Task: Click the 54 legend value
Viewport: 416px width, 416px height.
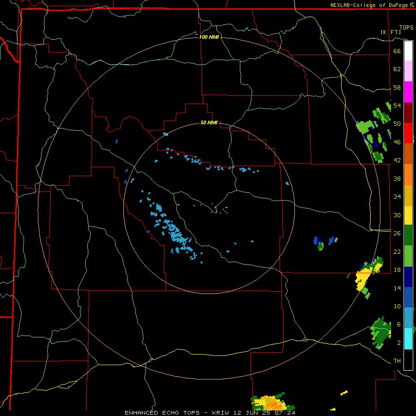Action: 397,105
